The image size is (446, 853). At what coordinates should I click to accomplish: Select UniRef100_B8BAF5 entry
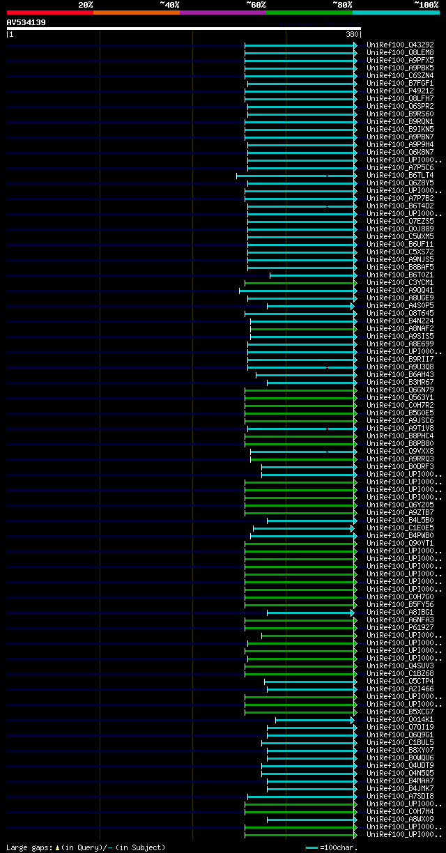pyautogui.click(x=400, y=267)
